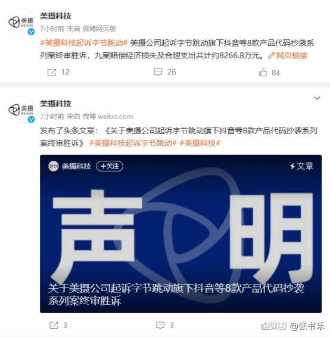Click the lightning 文章 label on card
Screen dimensions: 330x337
pos(301,166)
